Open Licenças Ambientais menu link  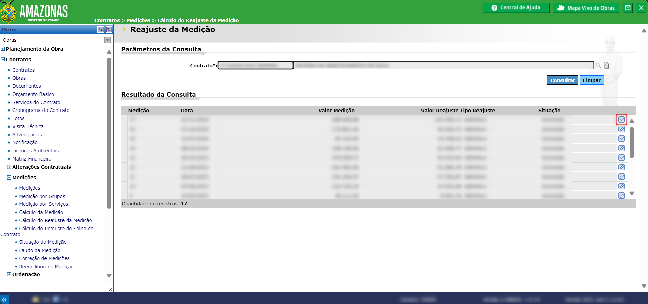point(35,151)
